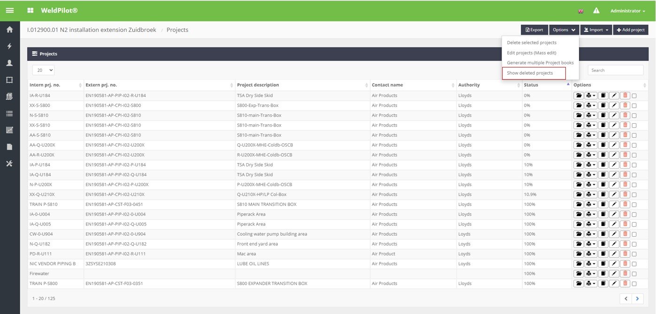
Task: Click the lightning bolt sidebar icon
Action: click(x=9, y=46)
